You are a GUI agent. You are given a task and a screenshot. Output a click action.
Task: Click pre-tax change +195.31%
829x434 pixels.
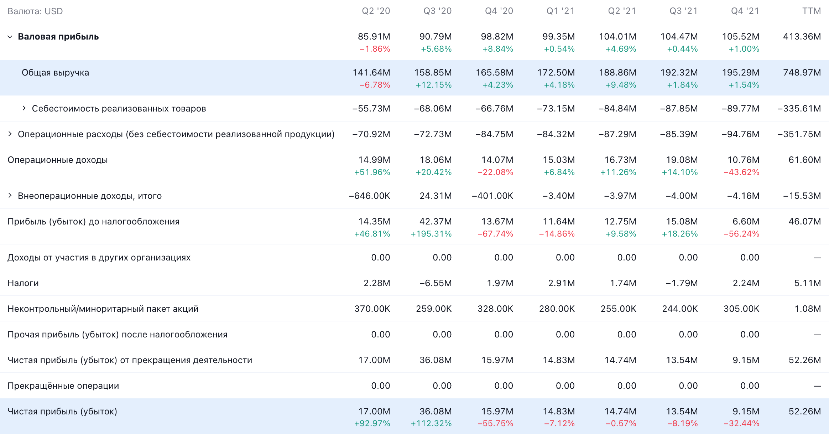[x=431, y=234]
